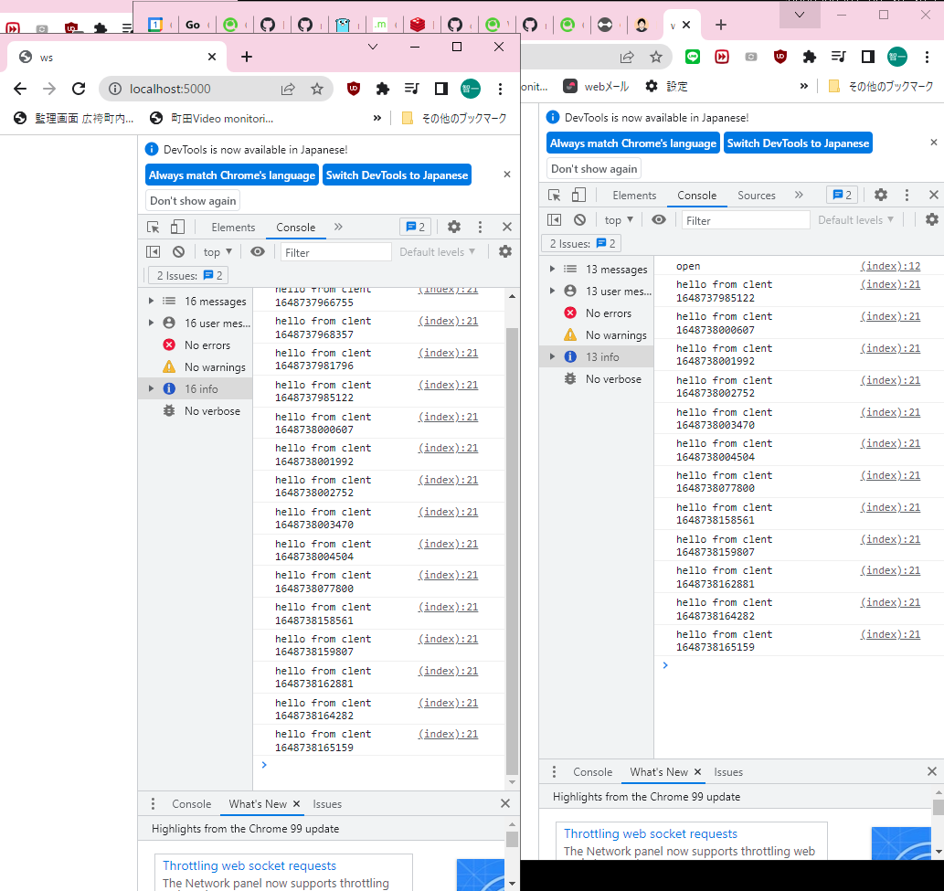Screen dimensions: 944x891
Task: Toggle console sidebar in front DevTools
Action: (154, 252)
